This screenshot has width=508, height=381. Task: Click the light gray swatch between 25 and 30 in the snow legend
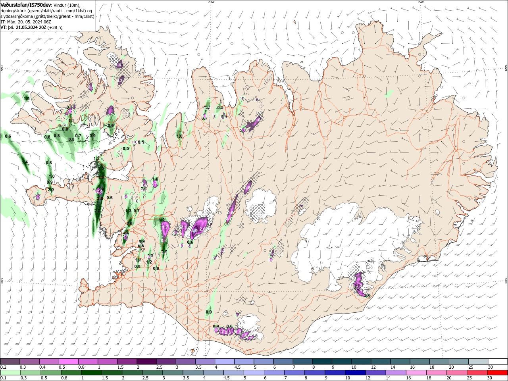click(478, 362)
